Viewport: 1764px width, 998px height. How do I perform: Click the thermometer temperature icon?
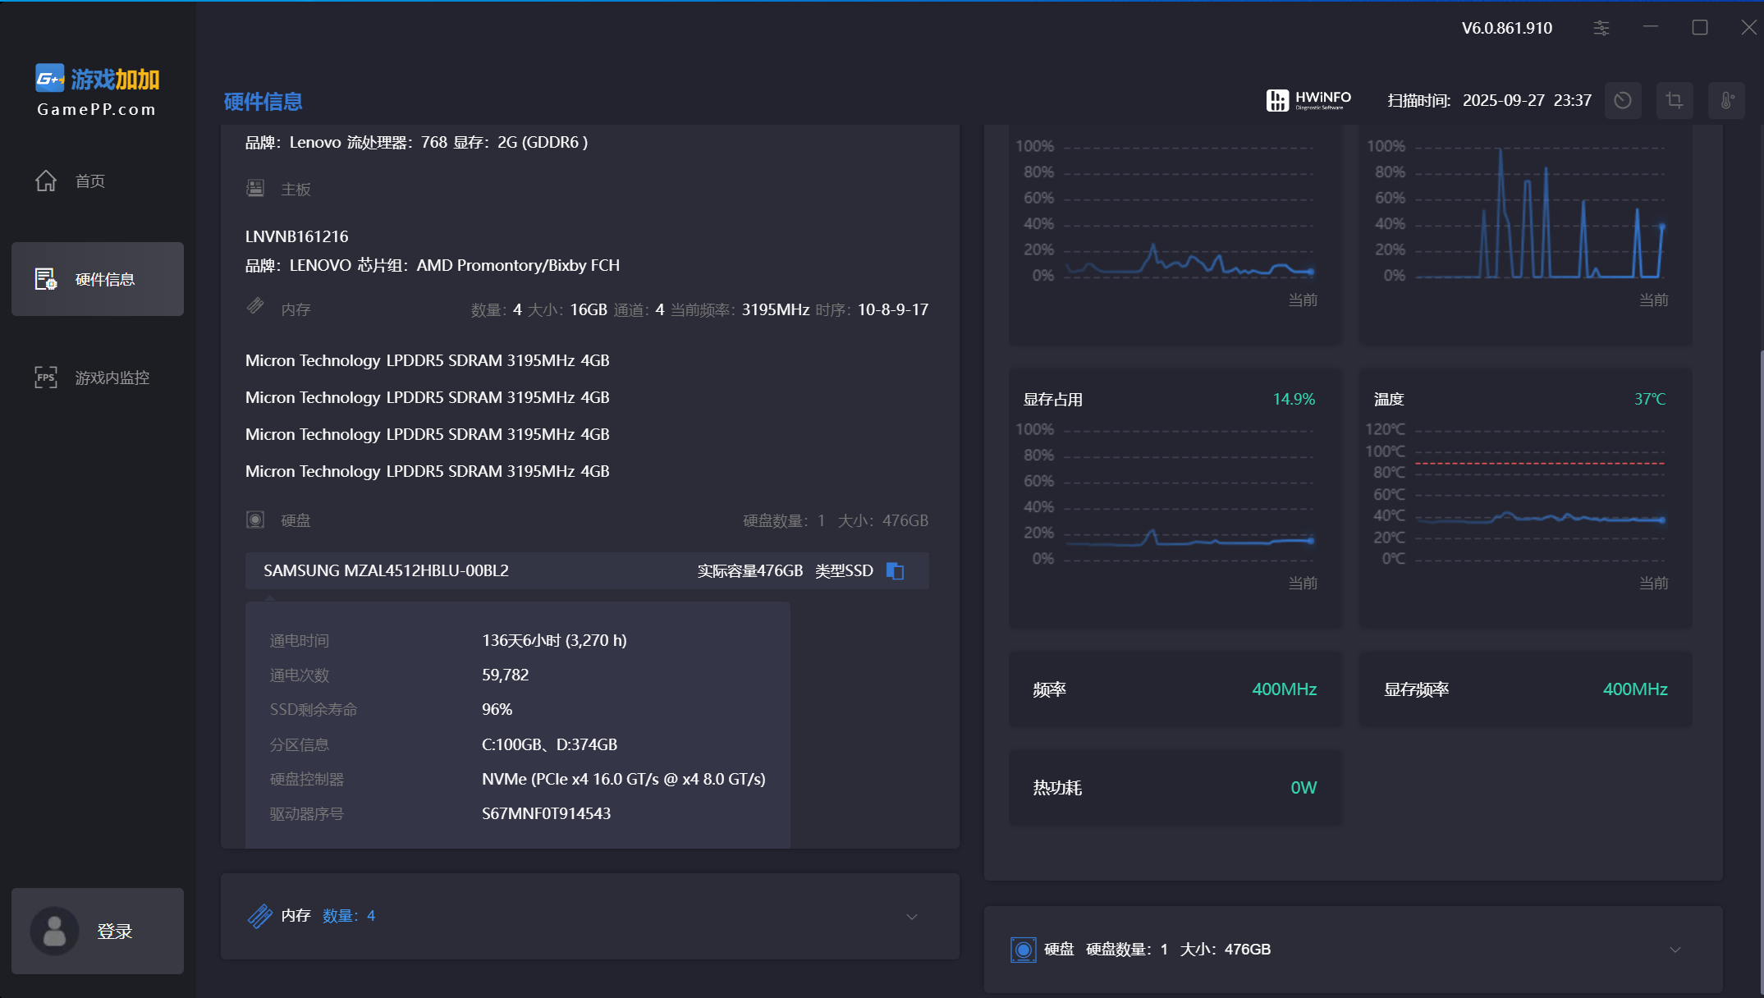click(1726, 100)
